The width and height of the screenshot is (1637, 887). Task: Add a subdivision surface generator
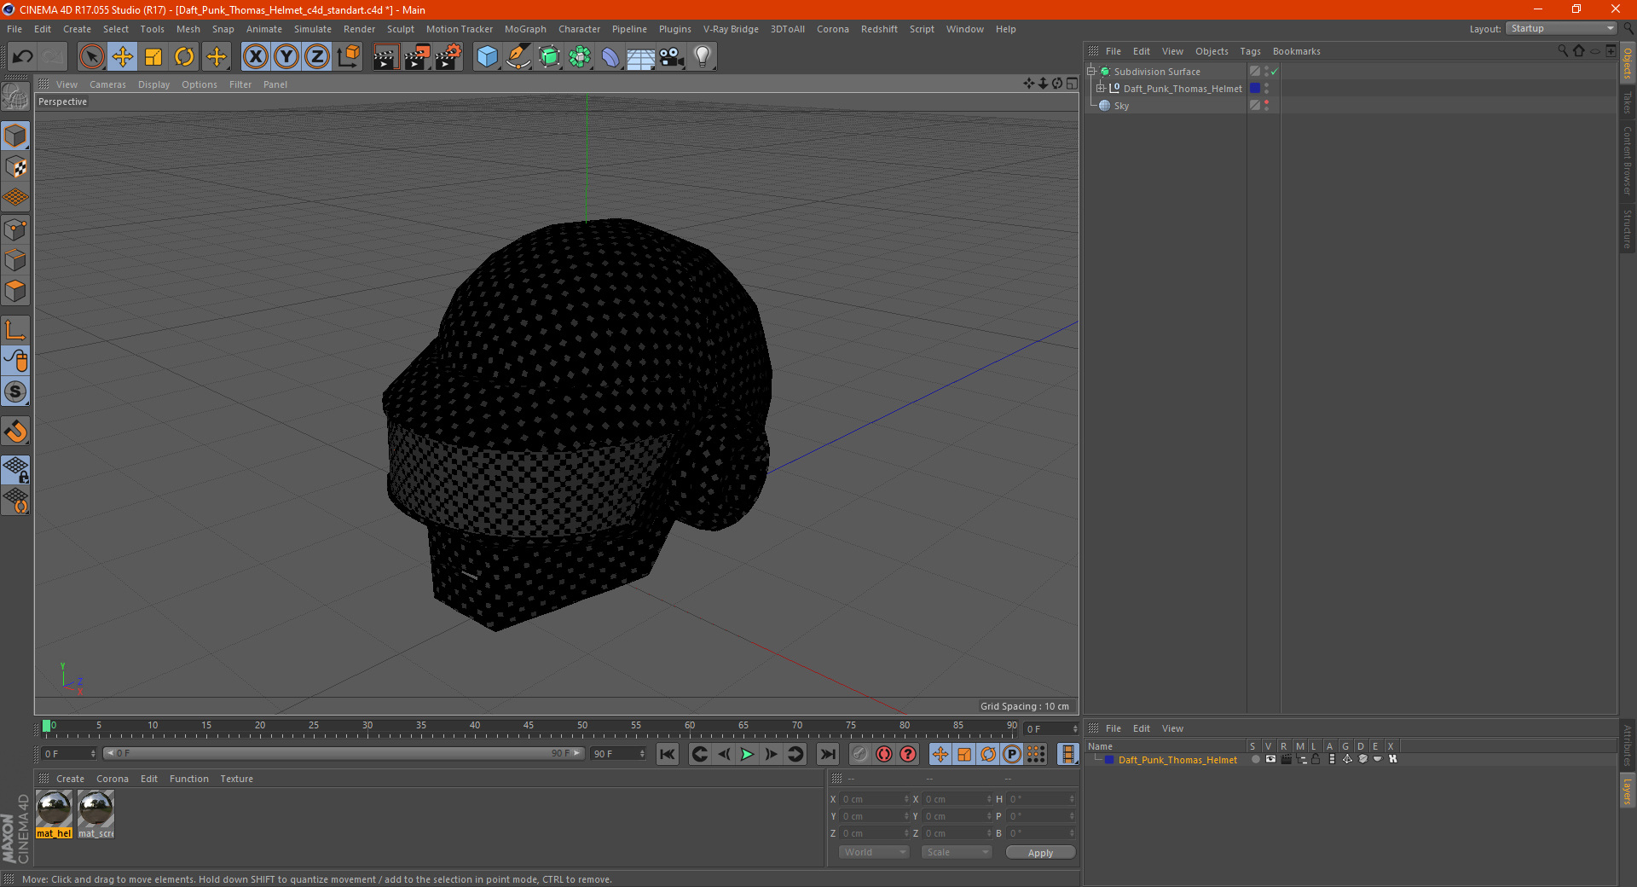[549, 57]
